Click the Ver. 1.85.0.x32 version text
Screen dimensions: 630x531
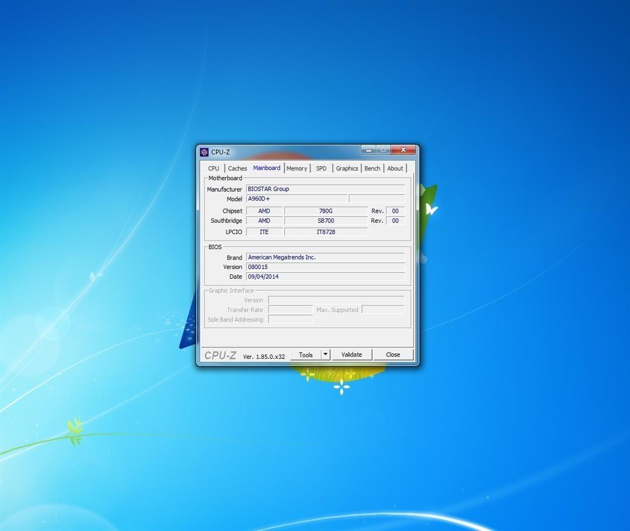(264, 356)
